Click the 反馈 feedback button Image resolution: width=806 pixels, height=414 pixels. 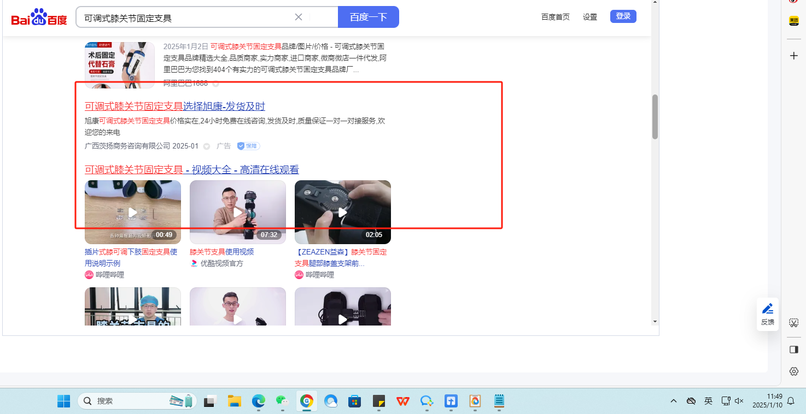point(768,315)
